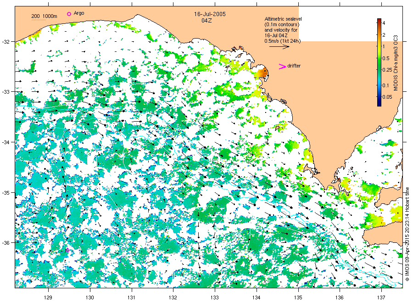413x303 pixels.
Task: Click the magenta Argo circle in legend
Action: [x=69, y=14]
